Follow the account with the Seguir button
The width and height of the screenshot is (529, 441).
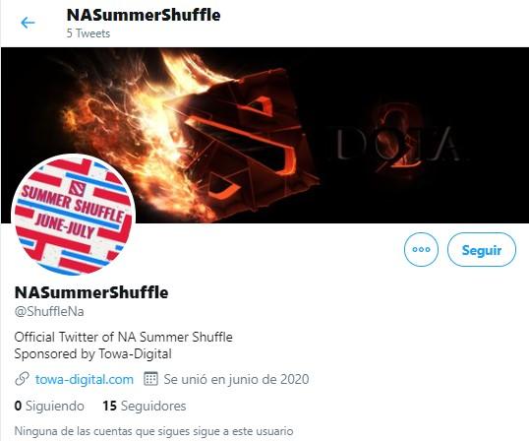coord(482,250)
